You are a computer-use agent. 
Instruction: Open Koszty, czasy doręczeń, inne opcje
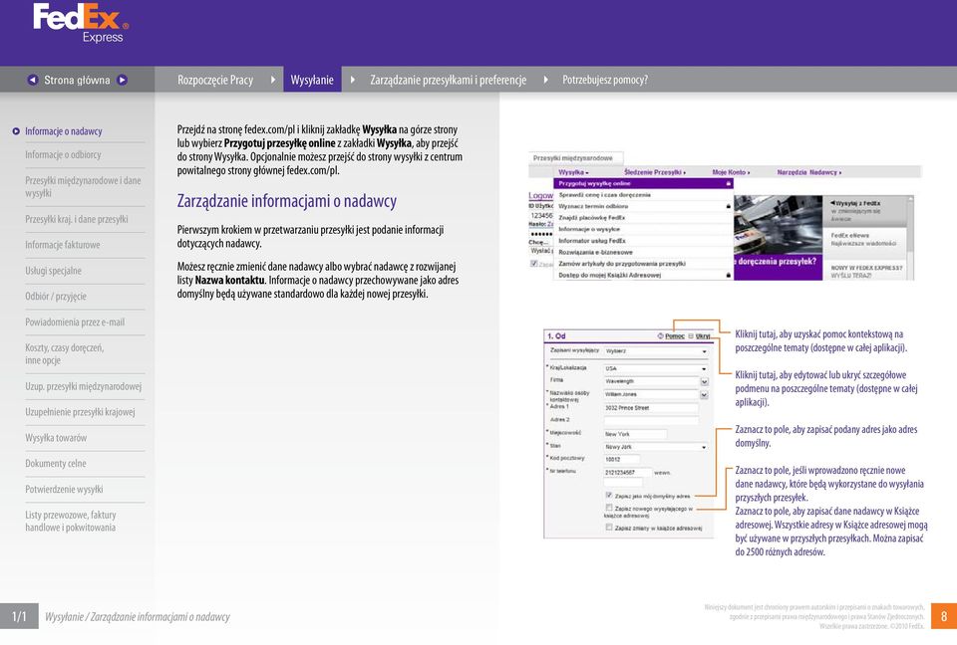pos(64,353)
